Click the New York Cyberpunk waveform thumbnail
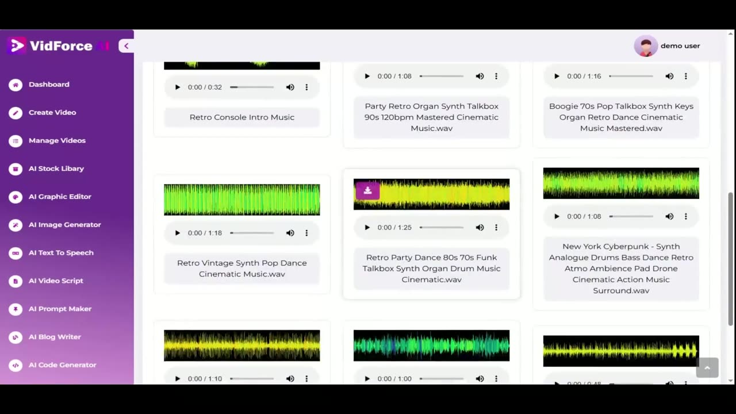This screenshot has height=414, width=736. (621, 183)
